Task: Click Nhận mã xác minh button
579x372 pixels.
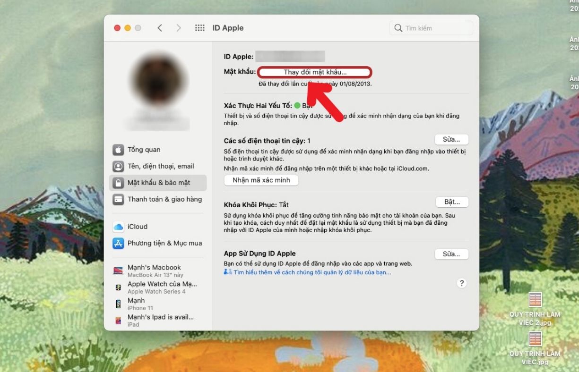Action: 261,180
